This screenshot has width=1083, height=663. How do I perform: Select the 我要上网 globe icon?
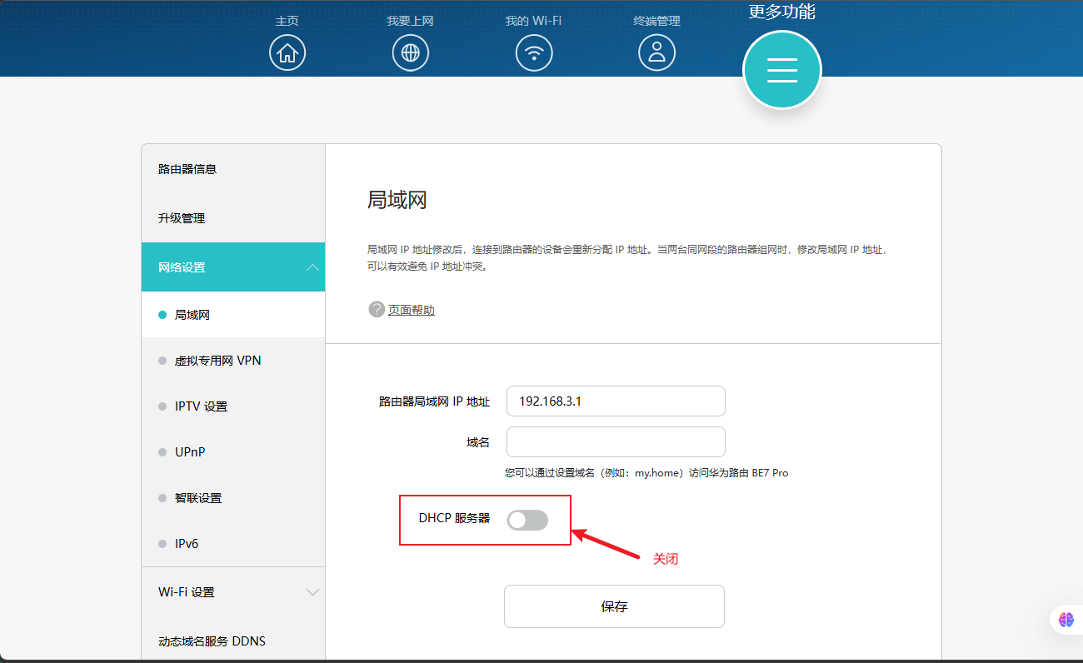tap(411, 52)
